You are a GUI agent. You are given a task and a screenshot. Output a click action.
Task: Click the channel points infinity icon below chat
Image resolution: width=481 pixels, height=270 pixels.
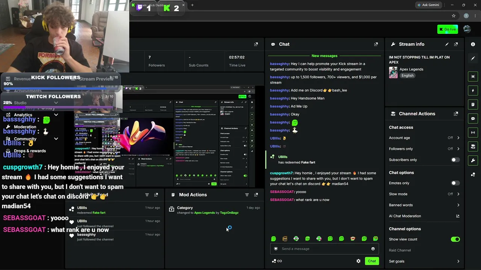click(277, 261)
